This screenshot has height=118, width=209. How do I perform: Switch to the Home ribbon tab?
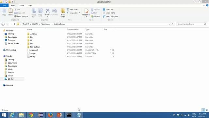(x=13, y=6)
